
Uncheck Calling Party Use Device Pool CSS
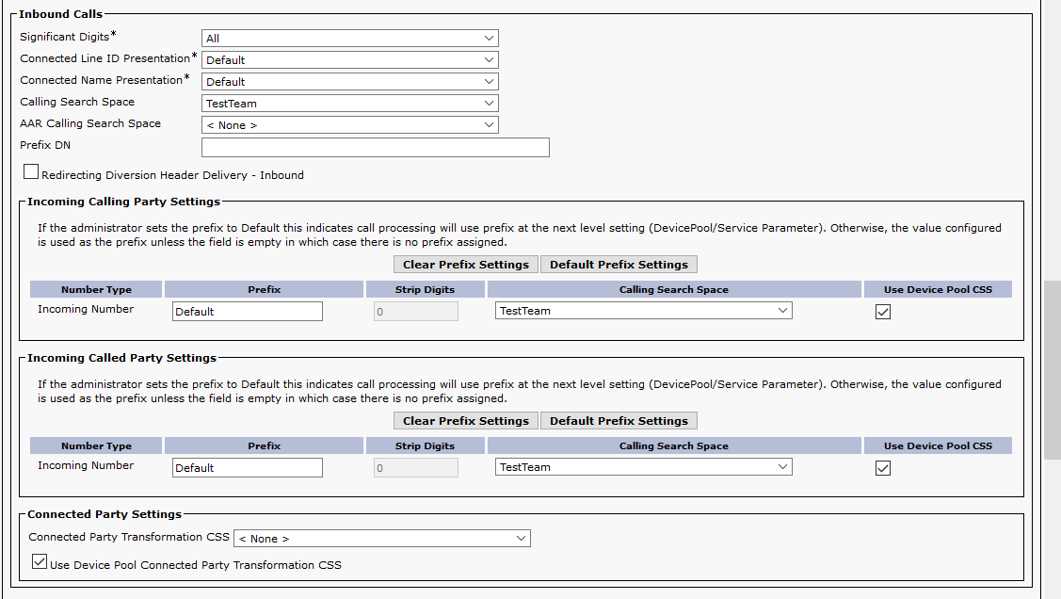point(883,312)
